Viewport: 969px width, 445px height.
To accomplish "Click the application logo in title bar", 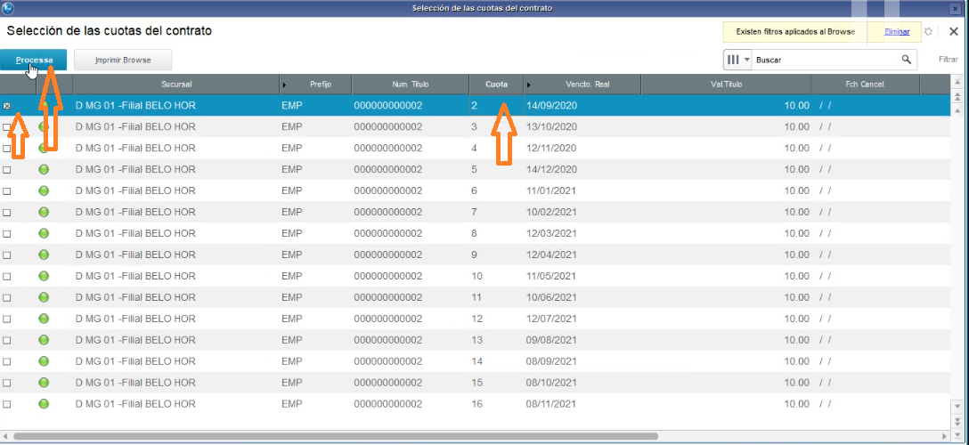I will point(7,8).
